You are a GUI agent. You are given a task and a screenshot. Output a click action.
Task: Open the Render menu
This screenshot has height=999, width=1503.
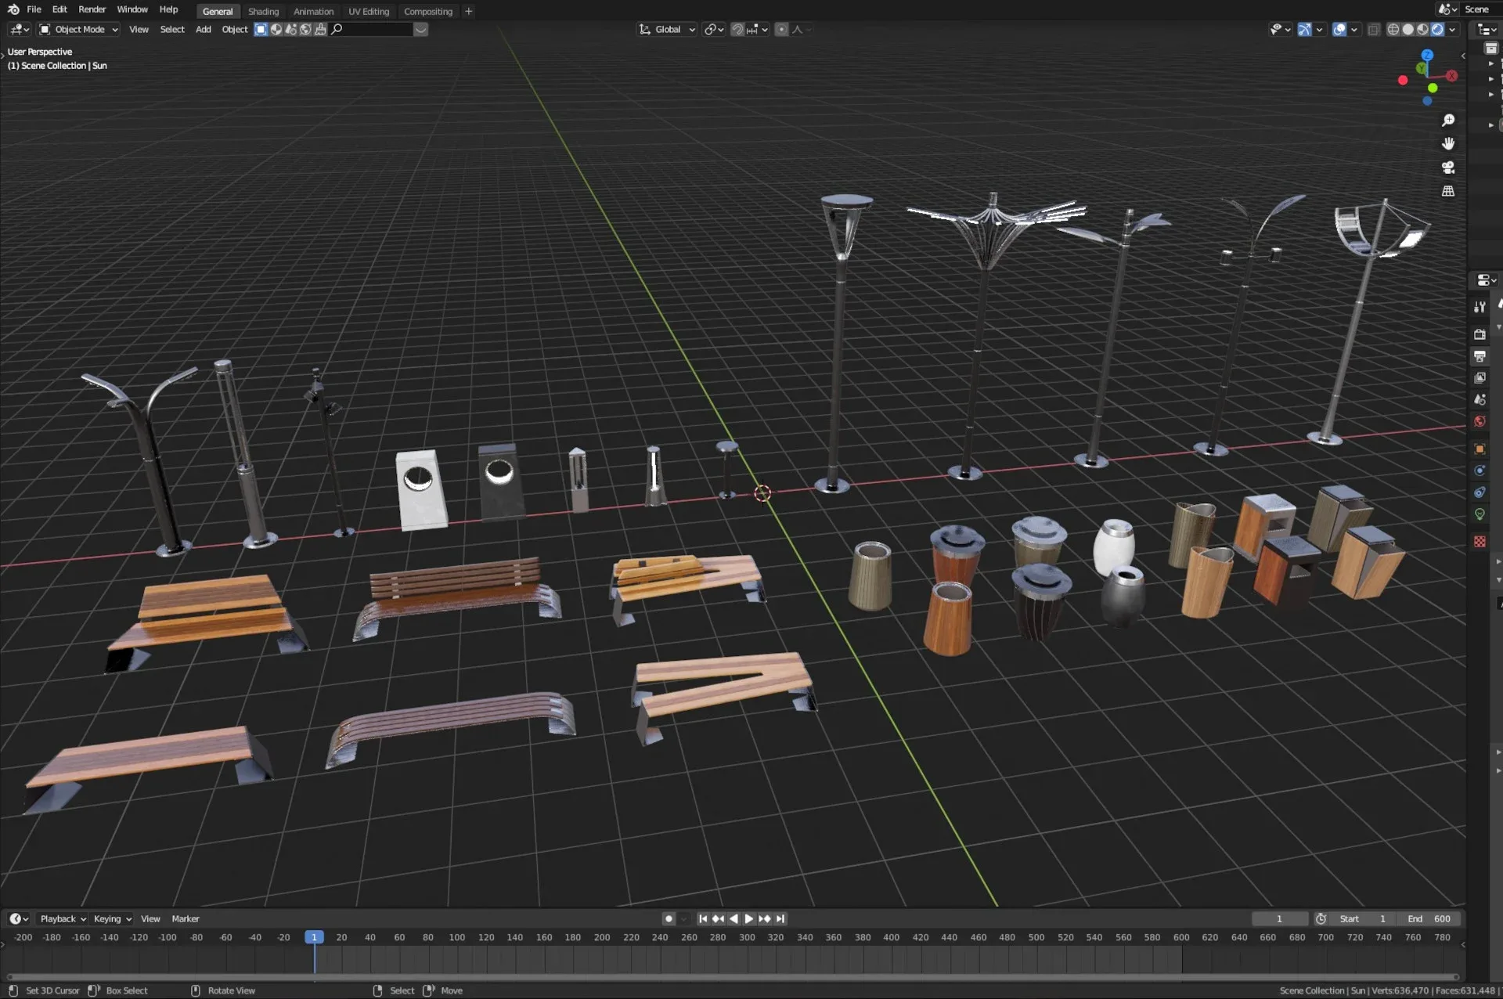pos(92,9)
